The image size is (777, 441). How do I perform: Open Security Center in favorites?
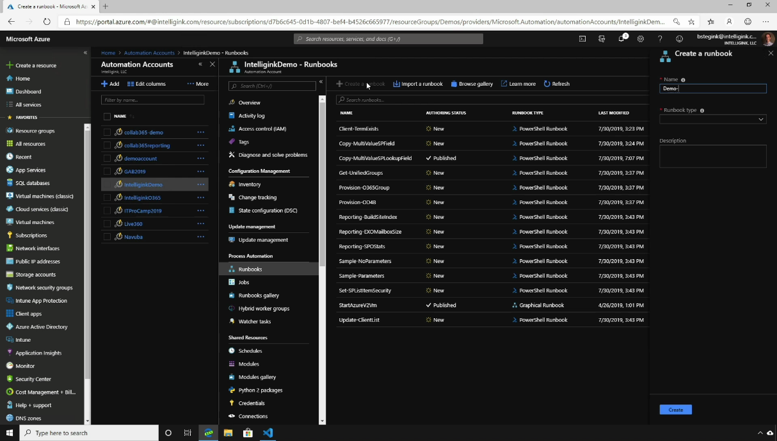[33, 379]
